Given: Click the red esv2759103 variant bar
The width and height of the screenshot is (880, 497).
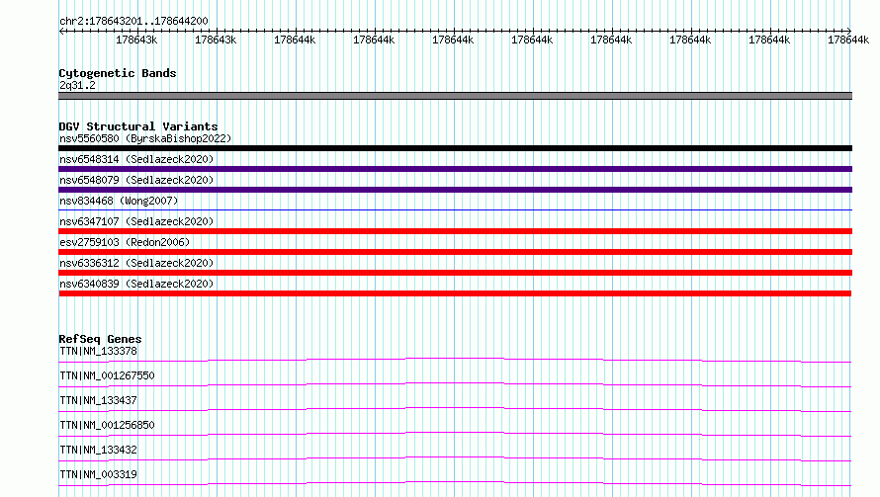Looking at the screenshot, I should tap(455, 252).
